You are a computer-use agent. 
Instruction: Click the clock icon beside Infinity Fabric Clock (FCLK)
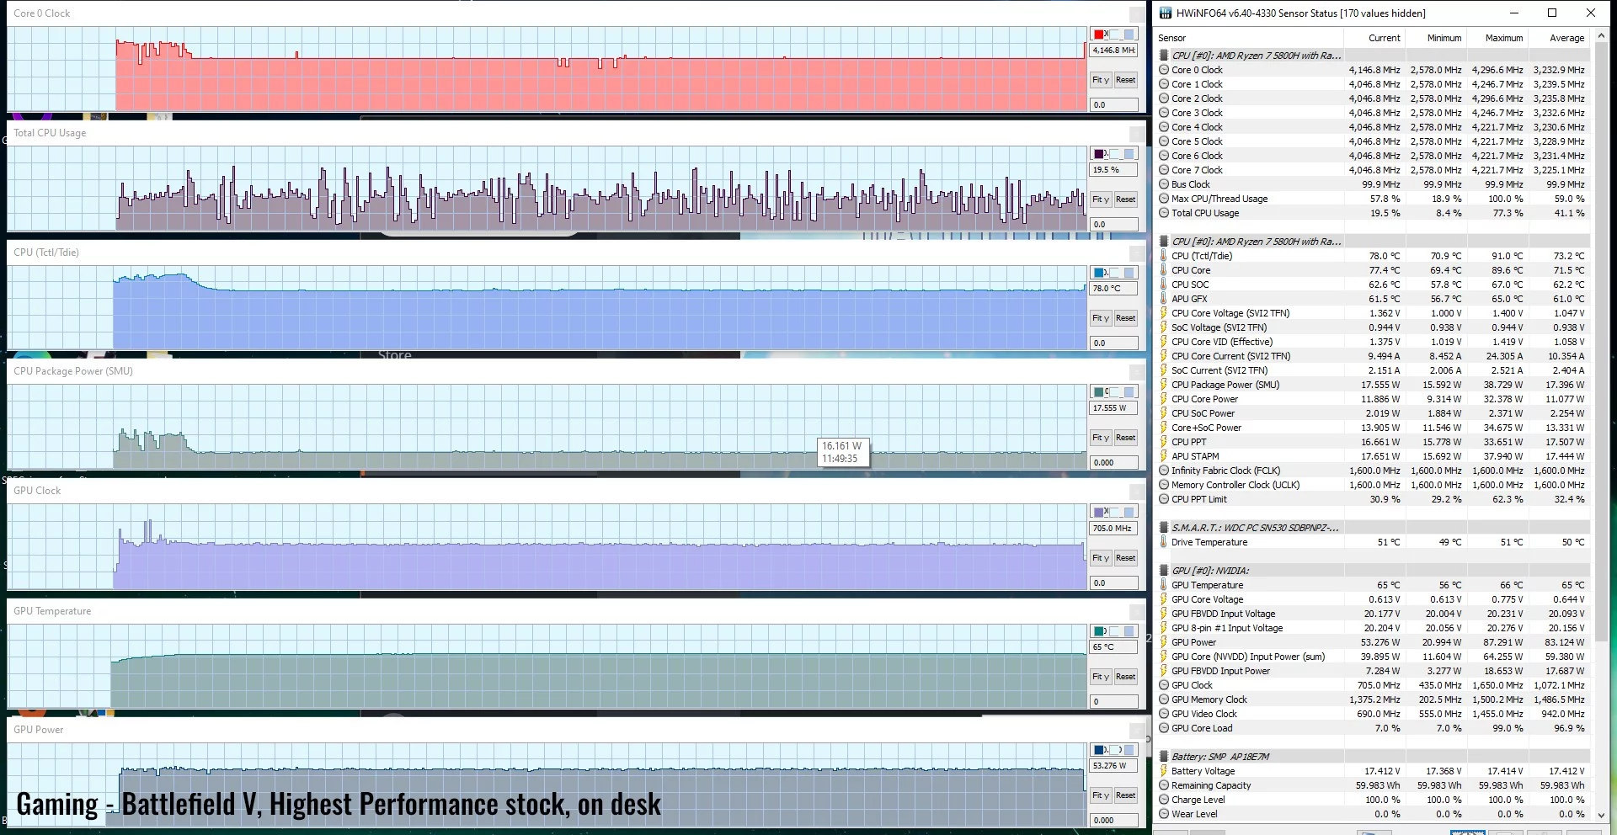[x=1166, y=471]
